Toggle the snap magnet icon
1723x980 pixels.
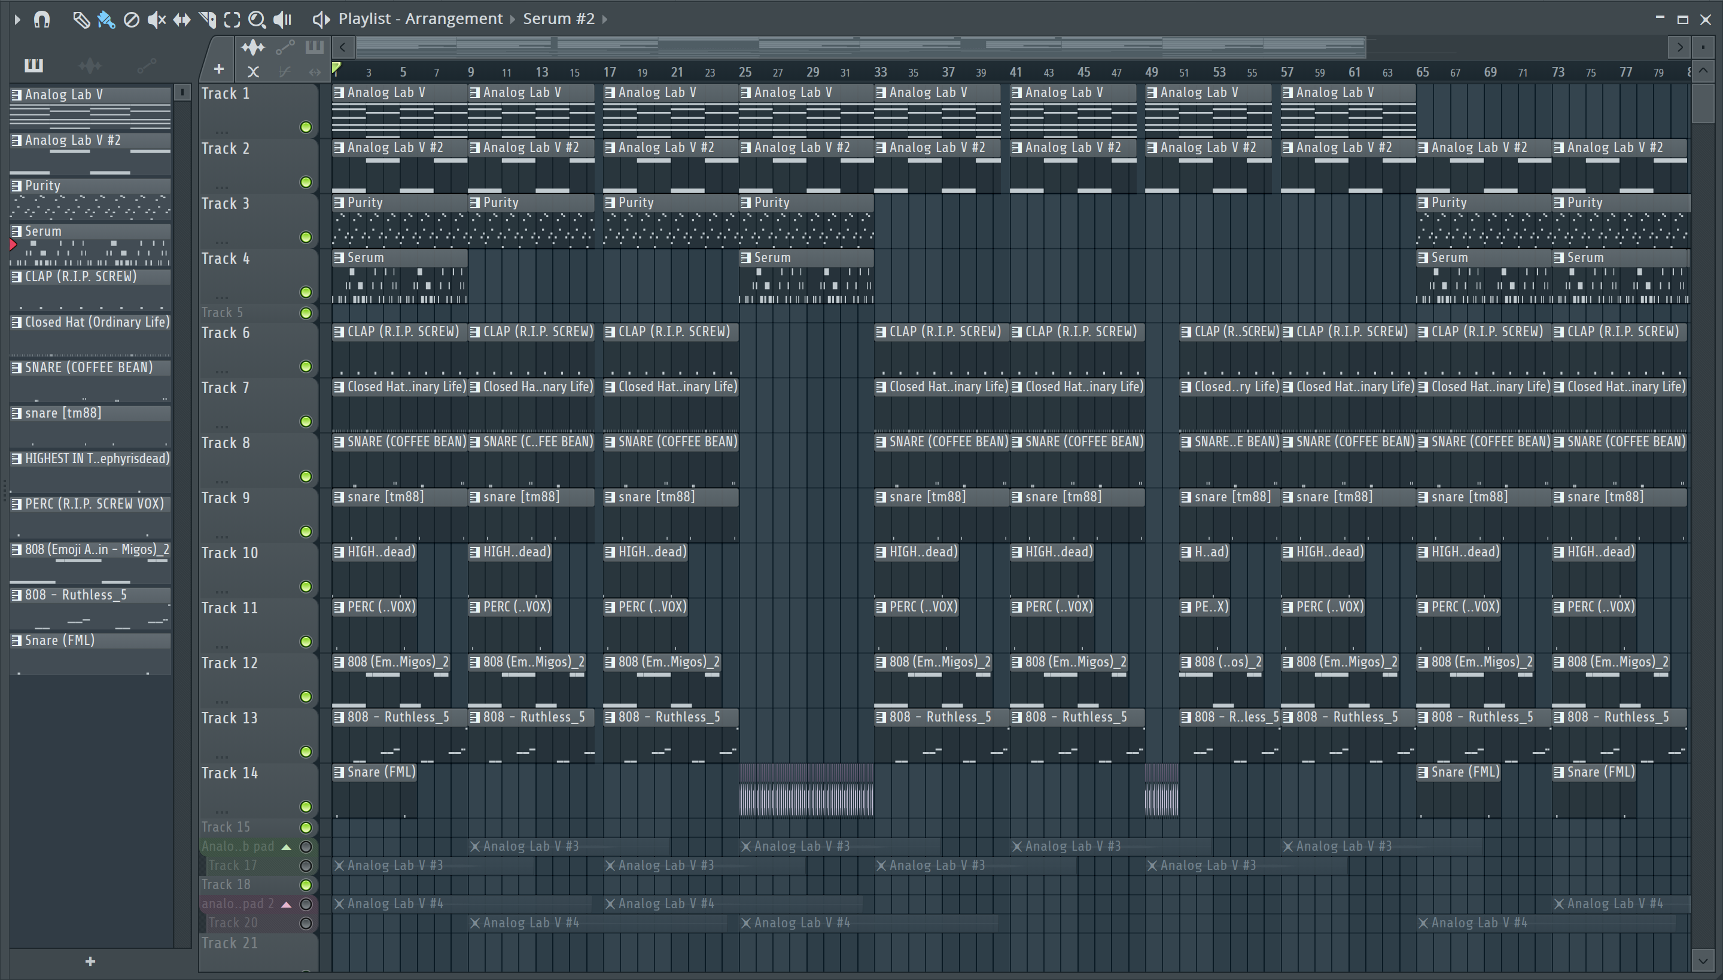click(x=42, y=20)
